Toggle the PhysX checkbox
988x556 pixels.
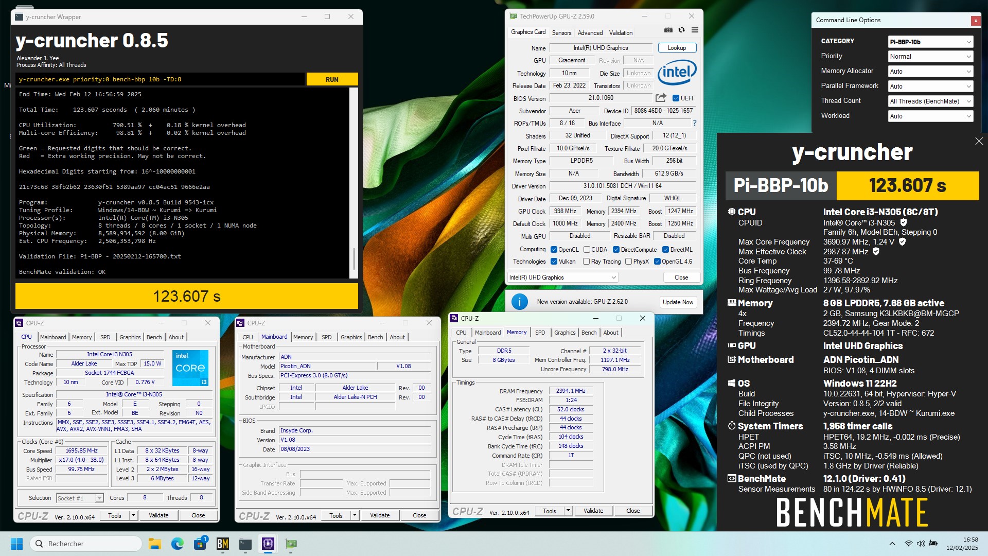[628, 262]
